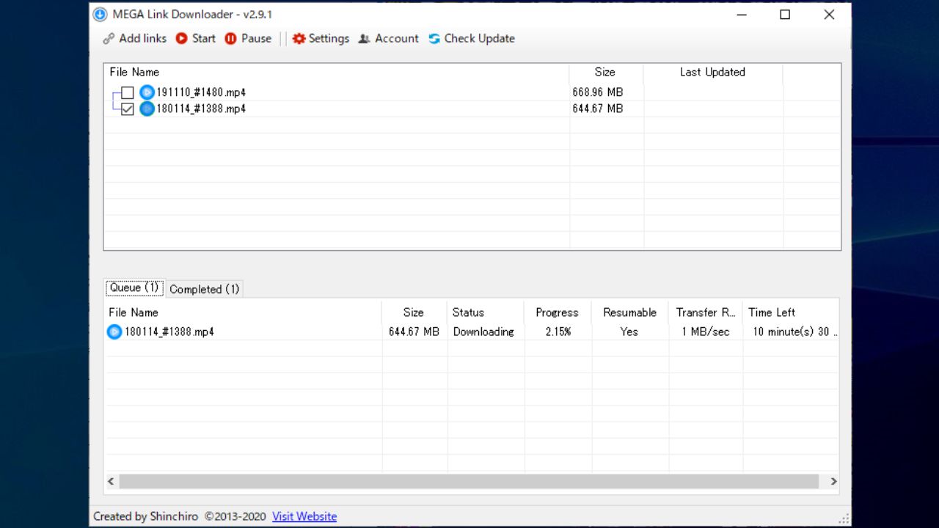Sort upper list by Size column header
This screenshot has height=528, width=939.
click(606, 72)
